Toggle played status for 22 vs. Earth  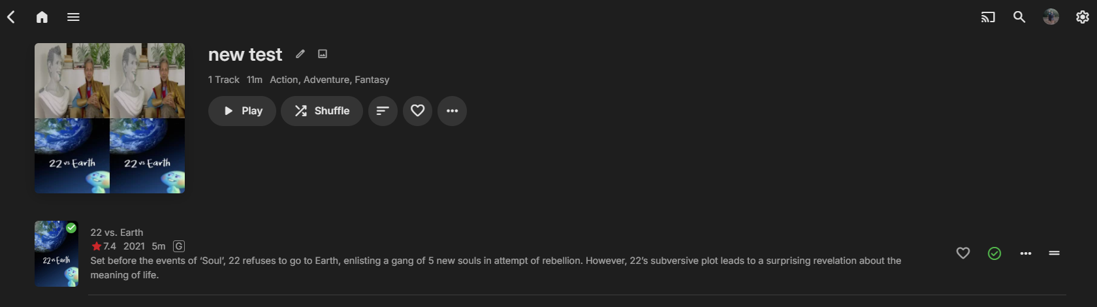click(x=994, y=253)
